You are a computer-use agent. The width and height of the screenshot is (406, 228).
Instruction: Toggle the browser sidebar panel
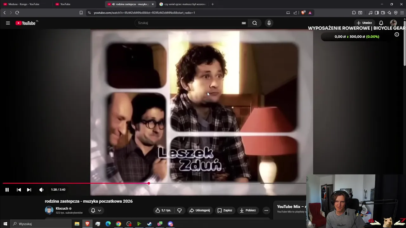pyautogui.click(x=377, y=13)
